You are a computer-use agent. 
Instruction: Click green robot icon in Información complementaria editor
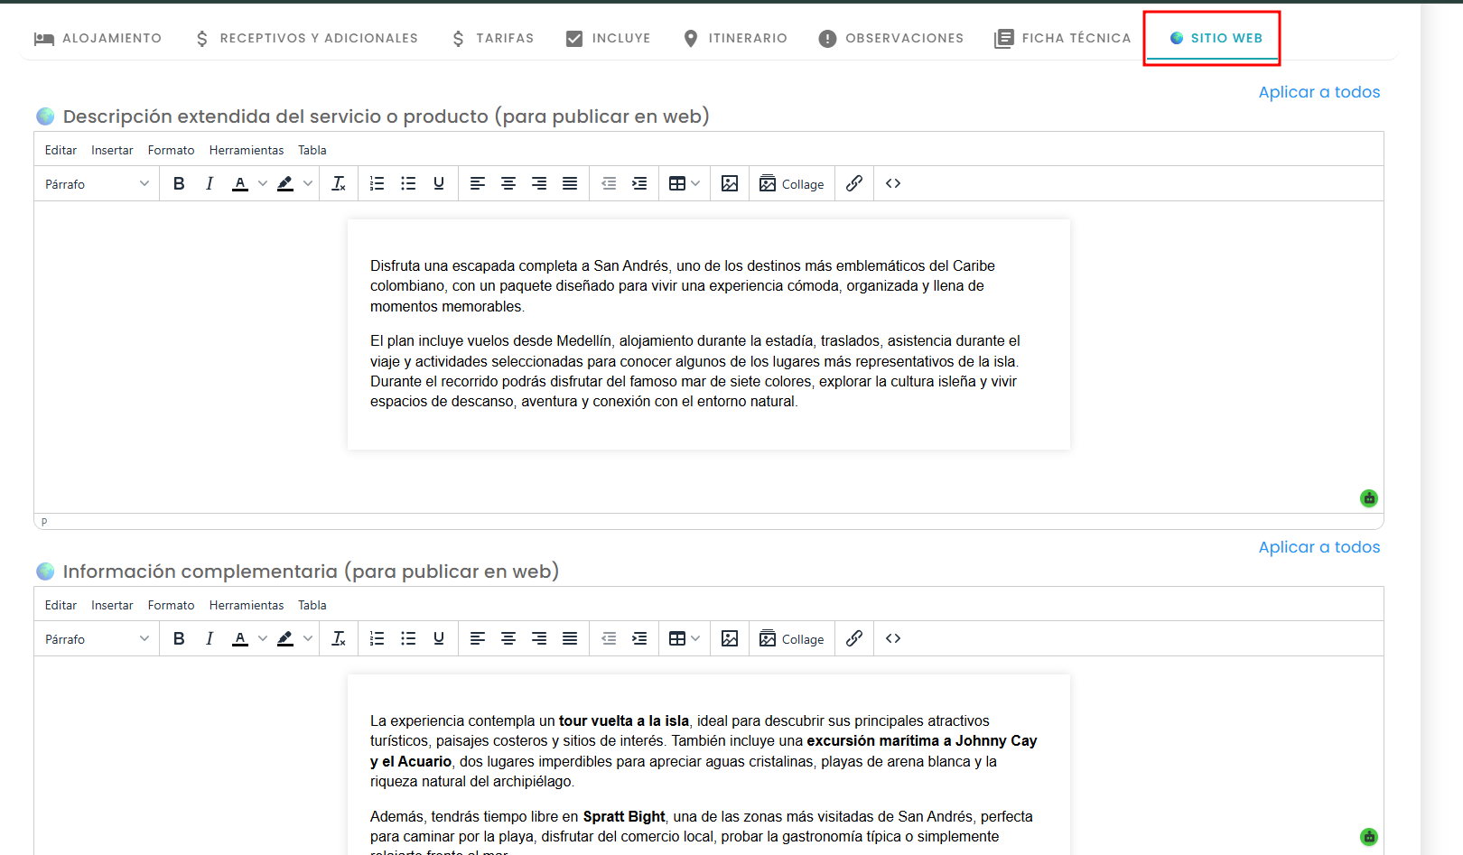[x=1369, y=837]
